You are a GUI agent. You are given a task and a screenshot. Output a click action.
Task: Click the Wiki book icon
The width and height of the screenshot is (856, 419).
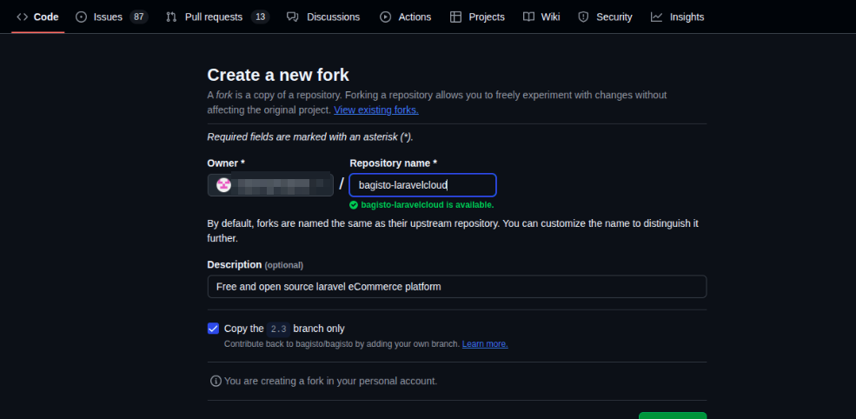click(528, 17)
